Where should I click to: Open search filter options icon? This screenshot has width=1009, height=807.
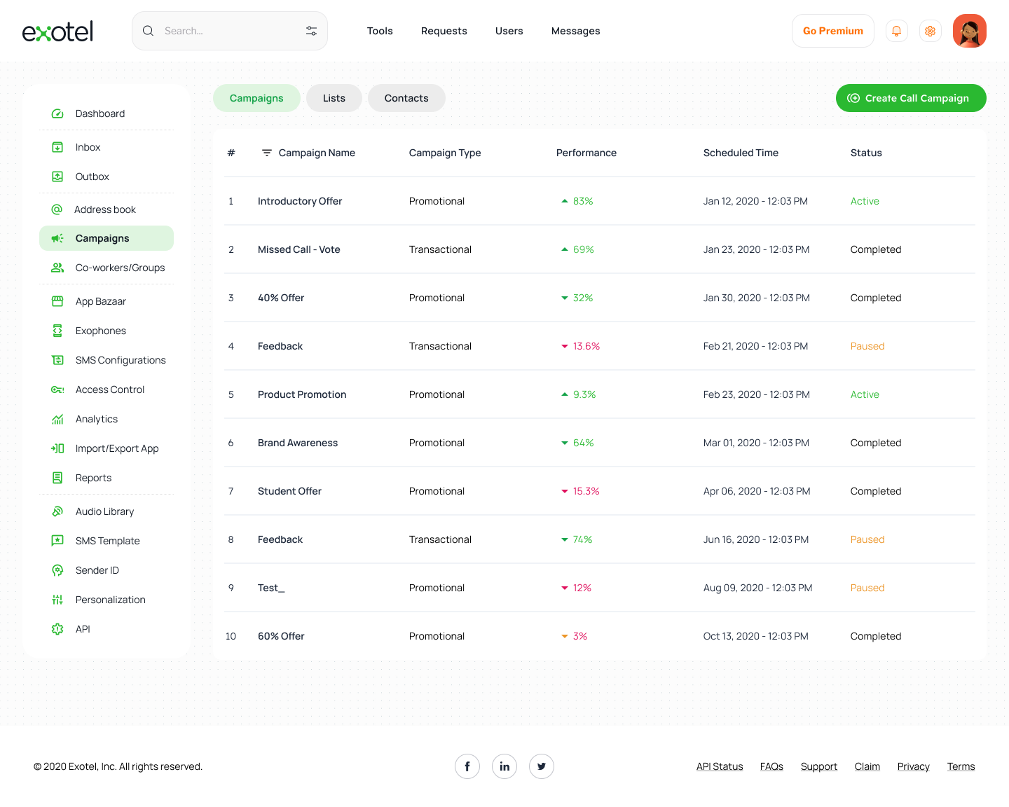pos(311,31)
